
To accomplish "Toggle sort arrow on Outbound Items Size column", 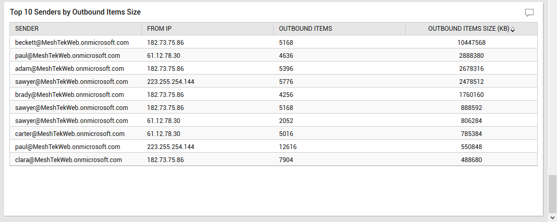I will (513, 30).
